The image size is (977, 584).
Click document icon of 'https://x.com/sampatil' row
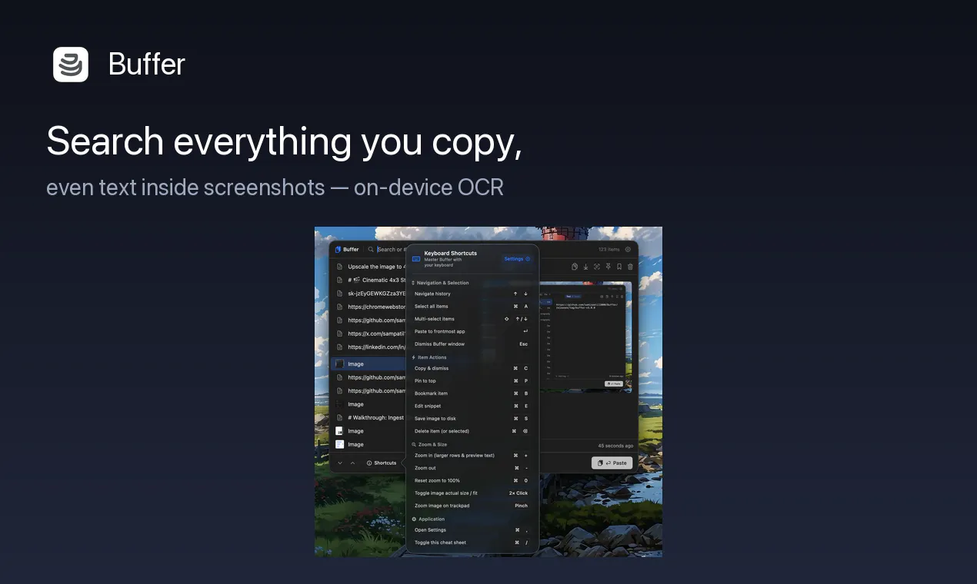[339, 333]
